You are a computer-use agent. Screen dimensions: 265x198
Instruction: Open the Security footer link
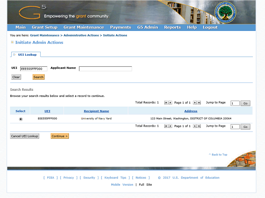point(89,178)
